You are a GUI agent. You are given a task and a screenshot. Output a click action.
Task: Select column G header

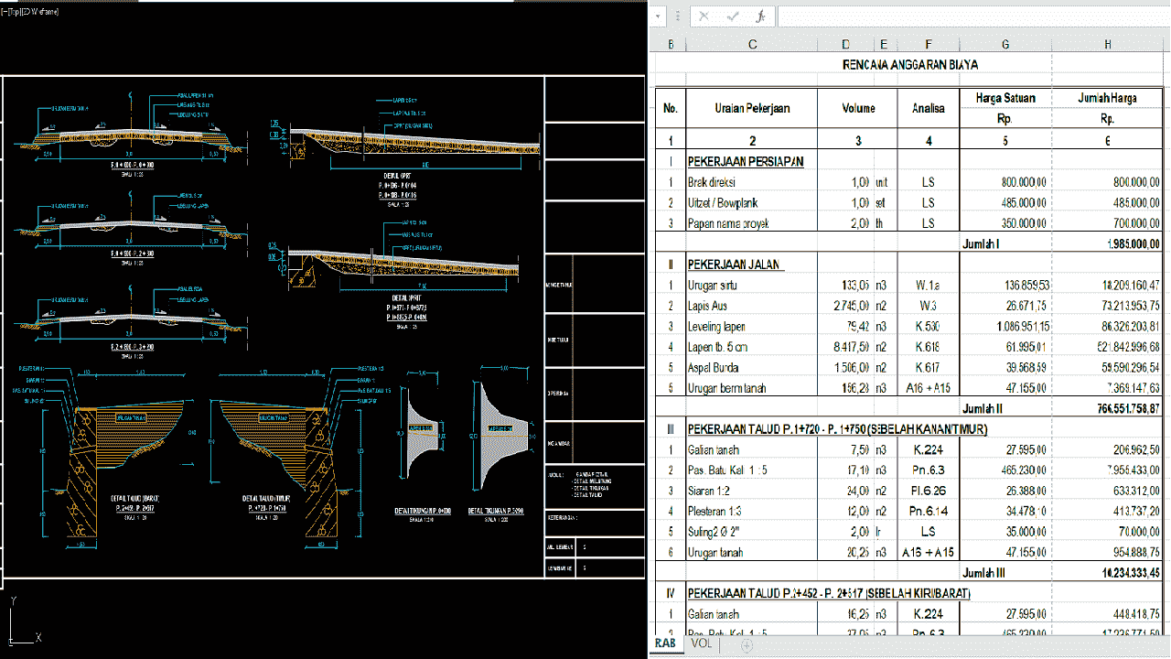1005,44
